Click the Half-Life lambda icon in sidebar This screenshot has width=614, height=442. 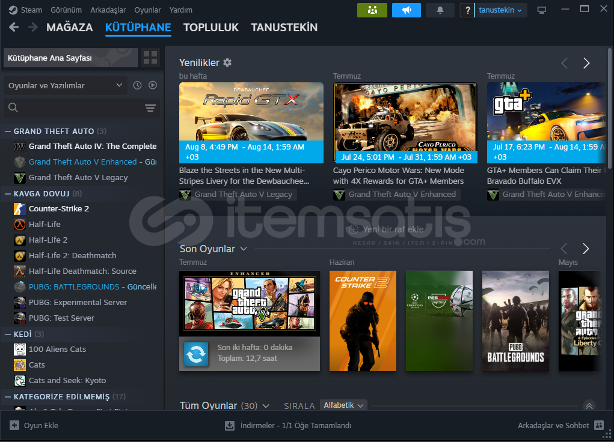[20, 225]
